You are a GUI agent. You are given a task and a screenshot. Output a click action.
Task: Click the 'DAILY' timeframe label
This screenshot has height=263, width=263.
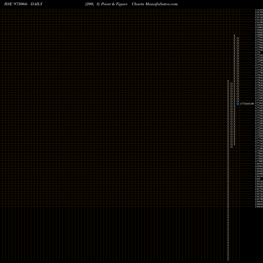(36, 4)
